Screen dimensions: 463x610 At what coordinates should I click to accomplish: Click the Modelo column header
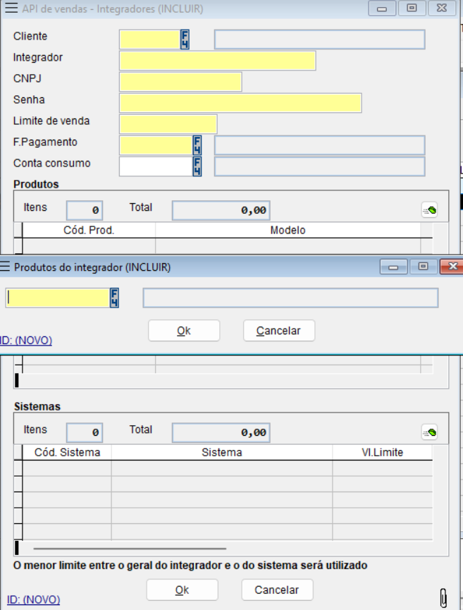tap(288, 231)
